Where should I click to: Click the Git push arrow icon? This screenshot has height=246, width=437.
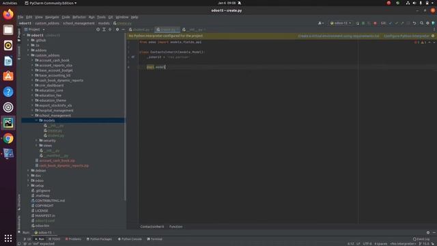(402, 23)
